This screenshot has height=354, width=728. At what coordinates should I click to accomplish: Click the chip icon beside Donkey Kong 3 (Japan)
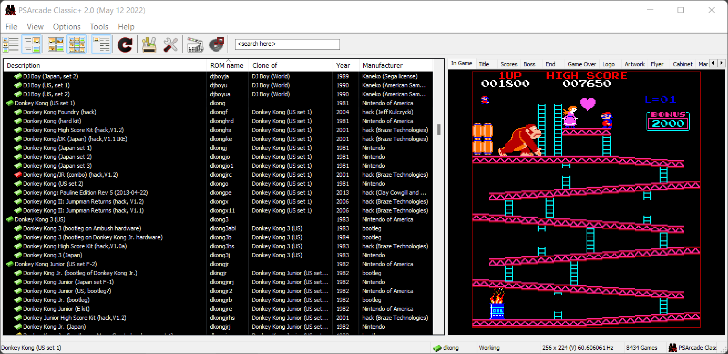pos(18,255)
